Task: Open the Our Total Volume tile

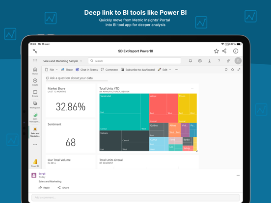Action: click(x=71, y=162)
